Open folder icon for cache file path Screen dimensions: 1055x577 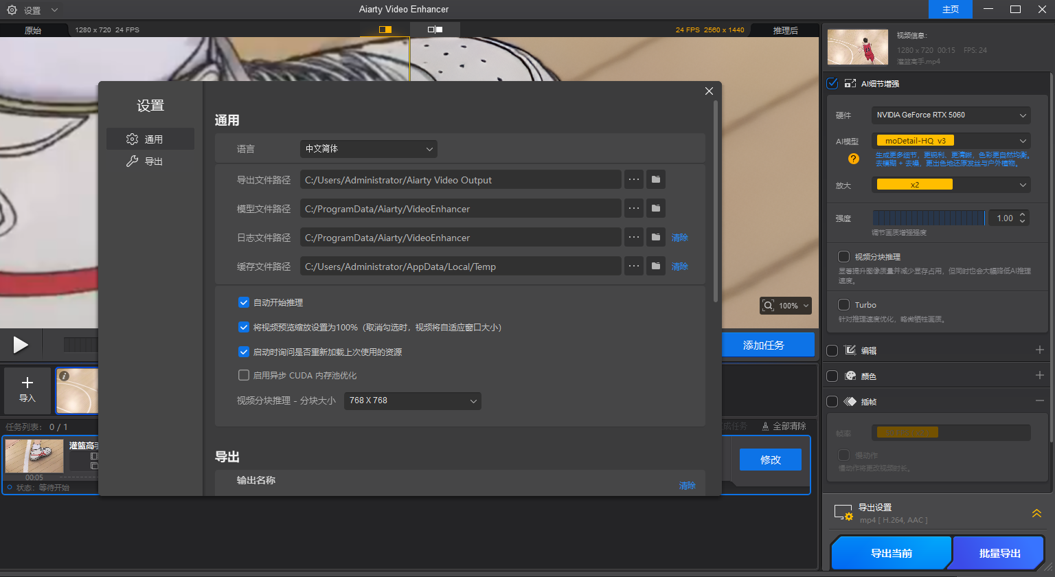coord(656,267)
